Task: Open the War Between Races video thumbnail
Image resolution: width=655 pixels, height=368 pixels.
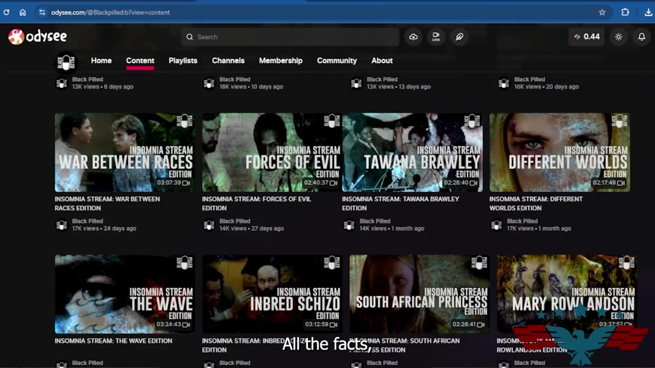Action: pyautogui.click(x=125, y=152)
